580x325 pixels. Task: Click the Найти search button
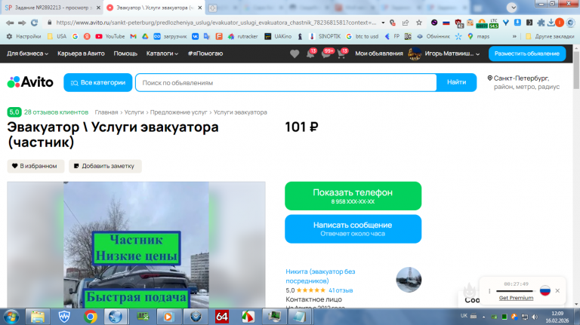(456, 82)
